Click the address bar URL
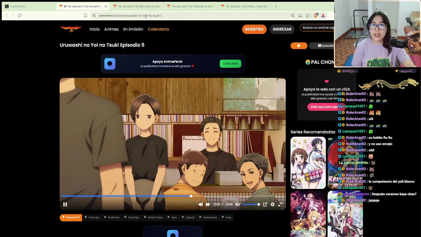The height and width of the screenshot is (237, 421). 131,15
